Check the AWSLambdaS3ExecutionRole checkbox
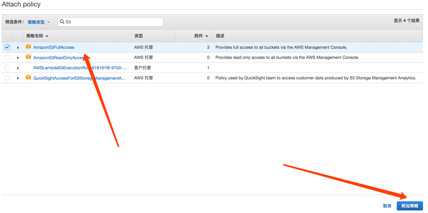Screen dimensions: 428x213 click(x=8, y=68)
